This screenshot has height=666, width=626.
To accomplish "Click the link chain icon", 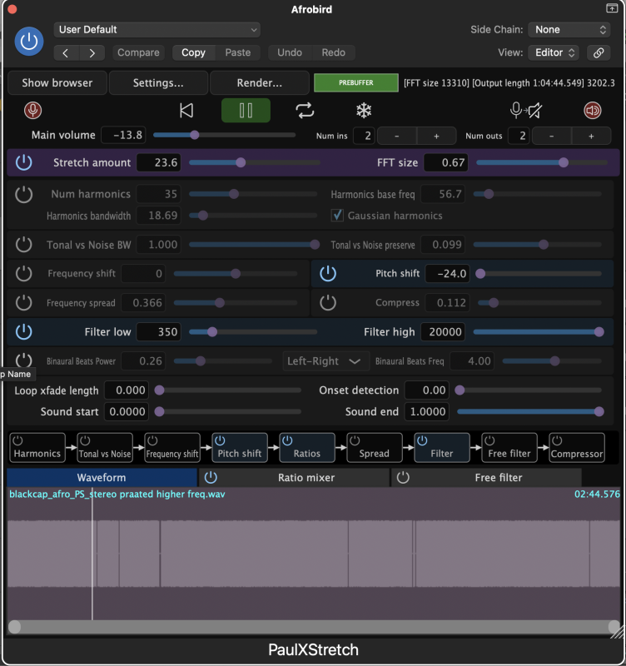I will (x=598, y=52).
